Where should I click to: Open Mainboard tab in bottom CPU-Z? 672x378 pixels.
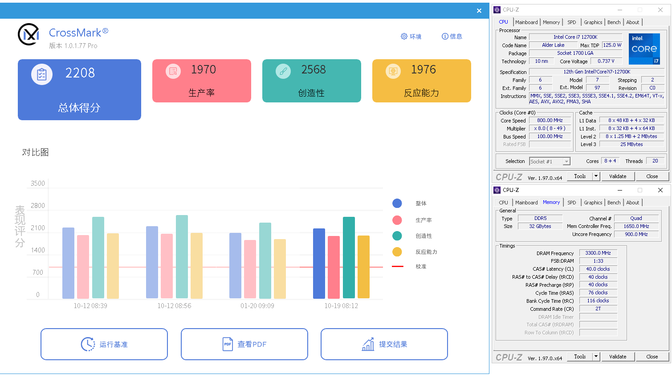pyautogui.click(x=526, y=203)
